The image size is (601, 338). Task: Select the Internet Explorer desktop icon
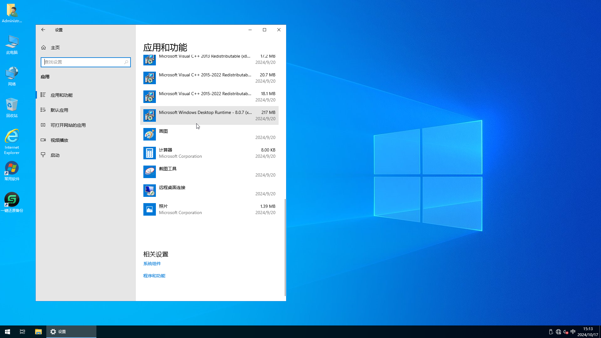(x=12, y=142)
